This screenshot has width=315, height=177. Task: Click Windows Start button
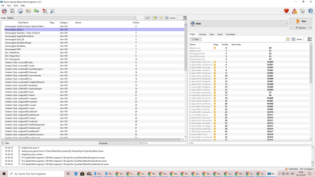4,174
